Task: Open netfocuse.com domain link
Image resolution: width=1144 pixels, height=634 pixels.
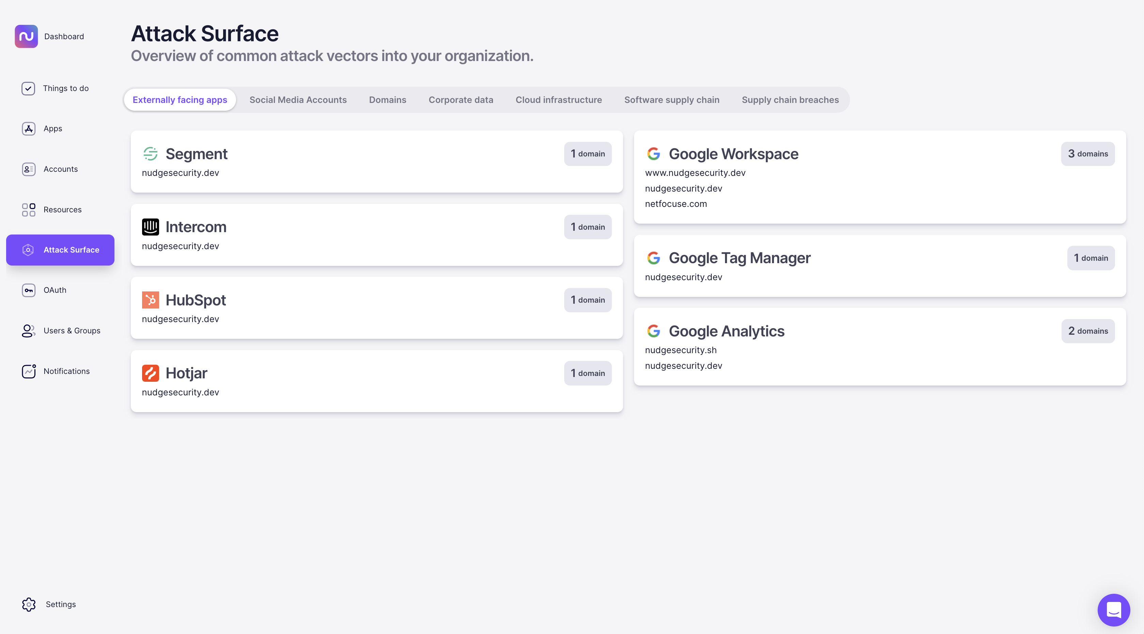Action: pyautogui.click(x=676, y=204)
